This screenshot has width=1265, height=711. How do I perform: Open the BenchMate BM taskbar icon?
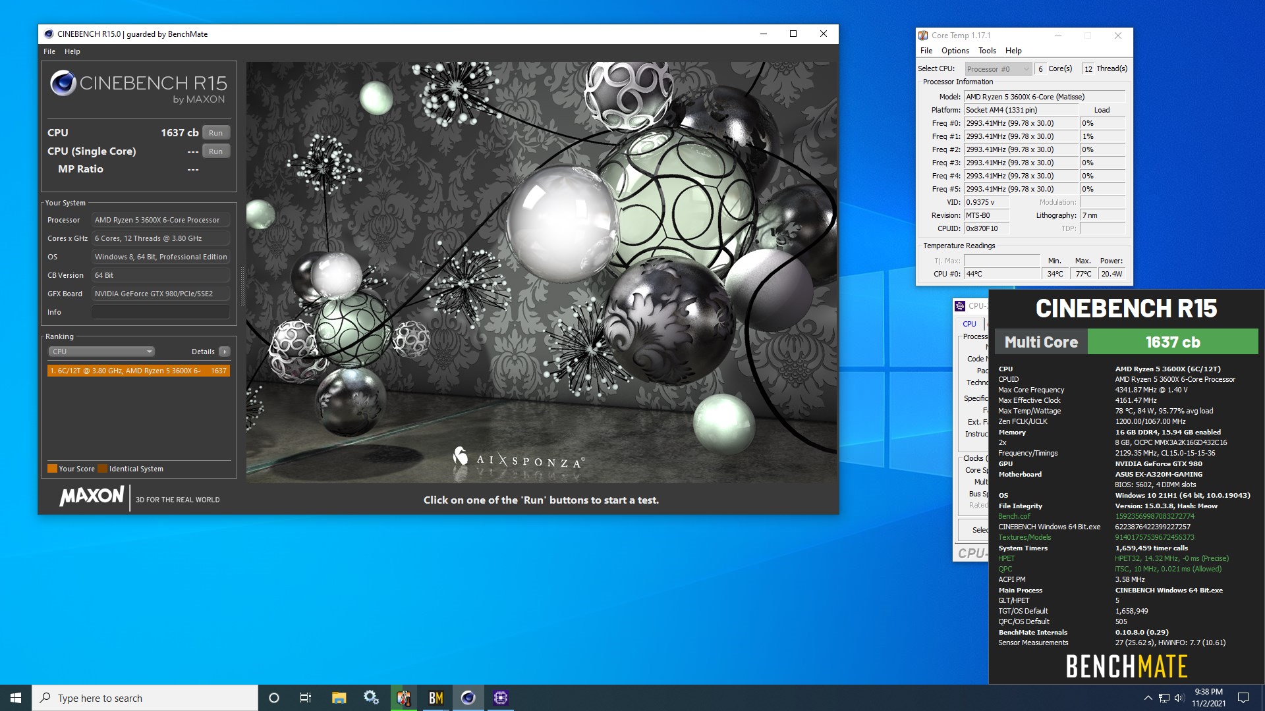click(x=436, y=698)
